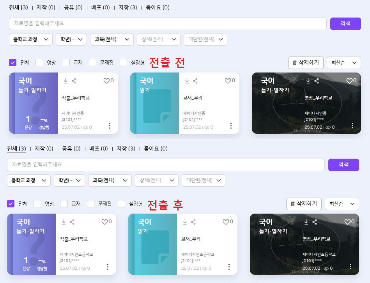Click heart icon on 교재_우리 card by 제이디자인초등학교
The width and height of the screenshot is (370, 283).
(225, 222)
